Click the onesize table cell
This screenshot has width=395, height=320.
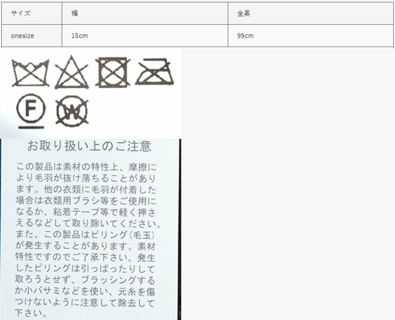tap(23, 36)
